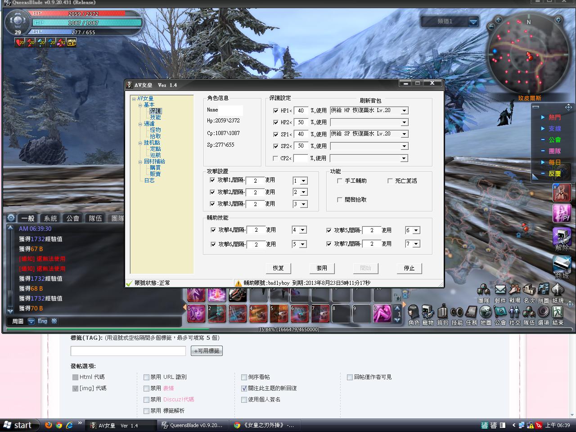Open the 公會 guild flag icon
Screen dimensions: 576x432
pyautogui.click(x=500, y=312)
